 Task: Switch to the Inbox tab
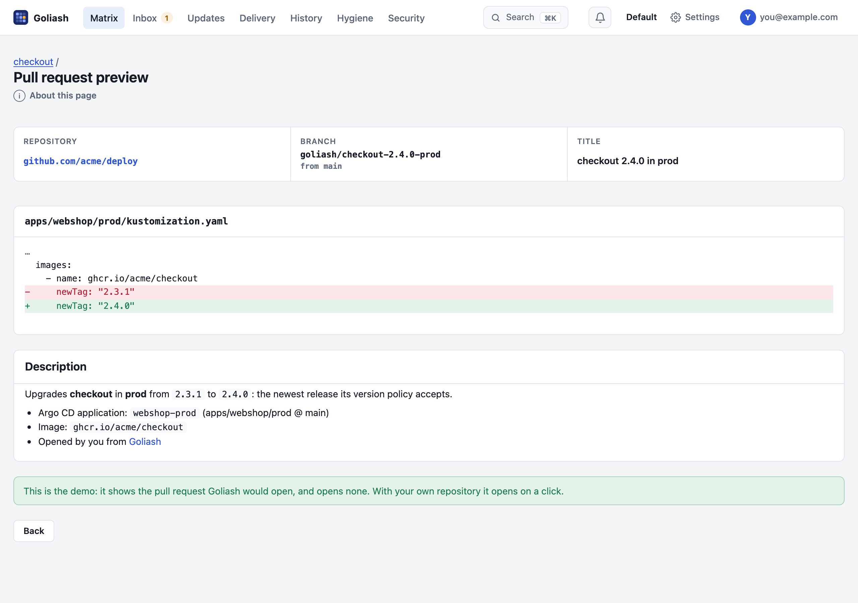(152, 18)
